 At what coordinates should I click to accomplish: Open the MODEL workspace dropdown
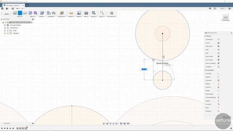[x=7, y=14]
